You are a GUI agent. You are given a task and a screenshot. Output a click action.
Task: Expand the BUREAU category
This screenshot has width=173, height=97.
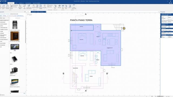5,26
